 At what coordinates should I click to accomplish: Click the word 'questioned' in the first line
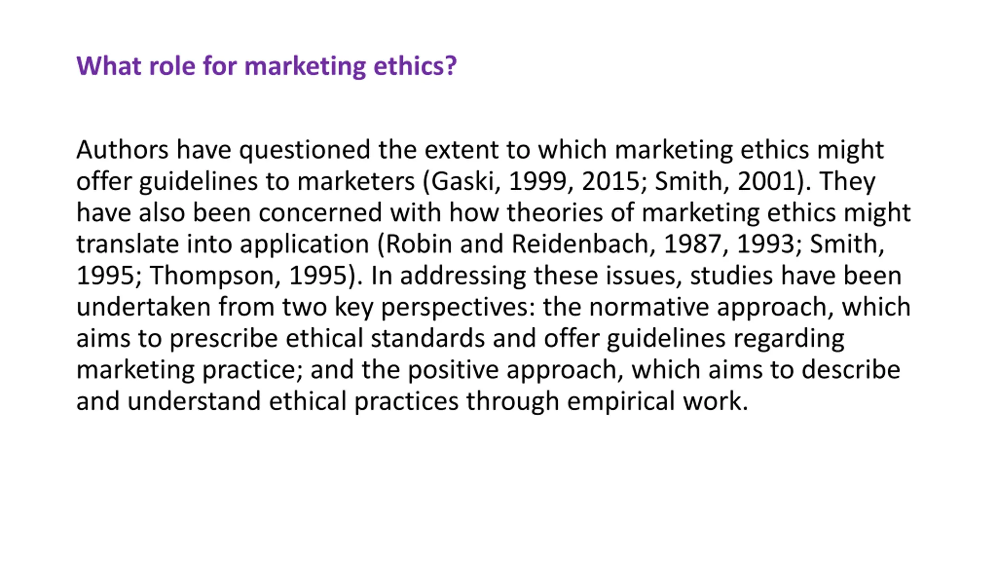(305, 150)
